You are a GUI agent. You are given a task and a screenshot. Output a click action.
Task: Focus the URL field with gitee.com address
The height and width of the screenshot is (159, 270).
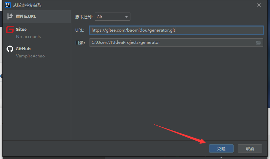tap(176, 30)
